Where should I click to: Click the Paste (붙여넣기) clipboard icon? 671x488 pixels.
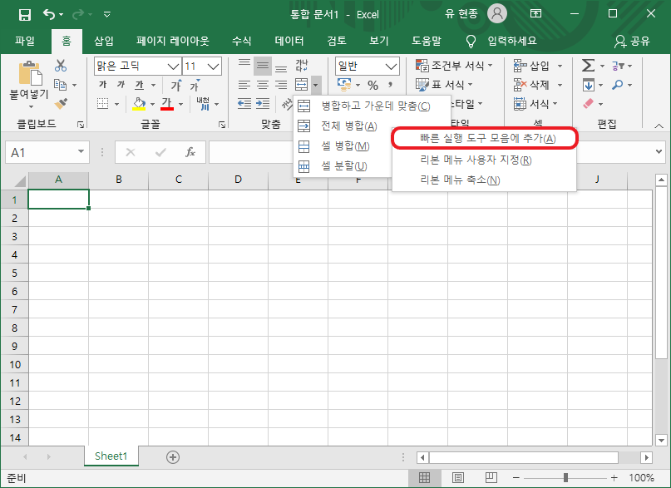pyautogui.click(x=30, y=72)
